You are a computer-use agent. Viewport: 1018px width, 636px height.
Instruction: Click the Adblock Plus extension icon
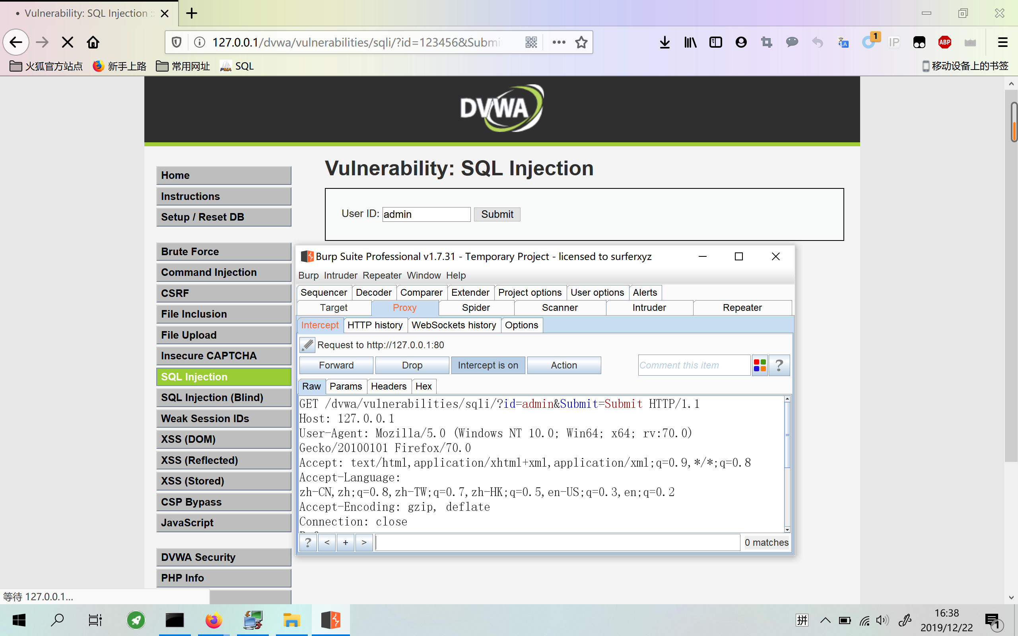click(x=944, y=42)
